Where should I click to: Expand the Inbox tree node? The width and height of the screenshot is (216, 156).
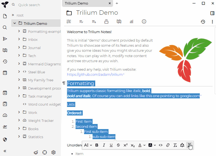(19, 39)
